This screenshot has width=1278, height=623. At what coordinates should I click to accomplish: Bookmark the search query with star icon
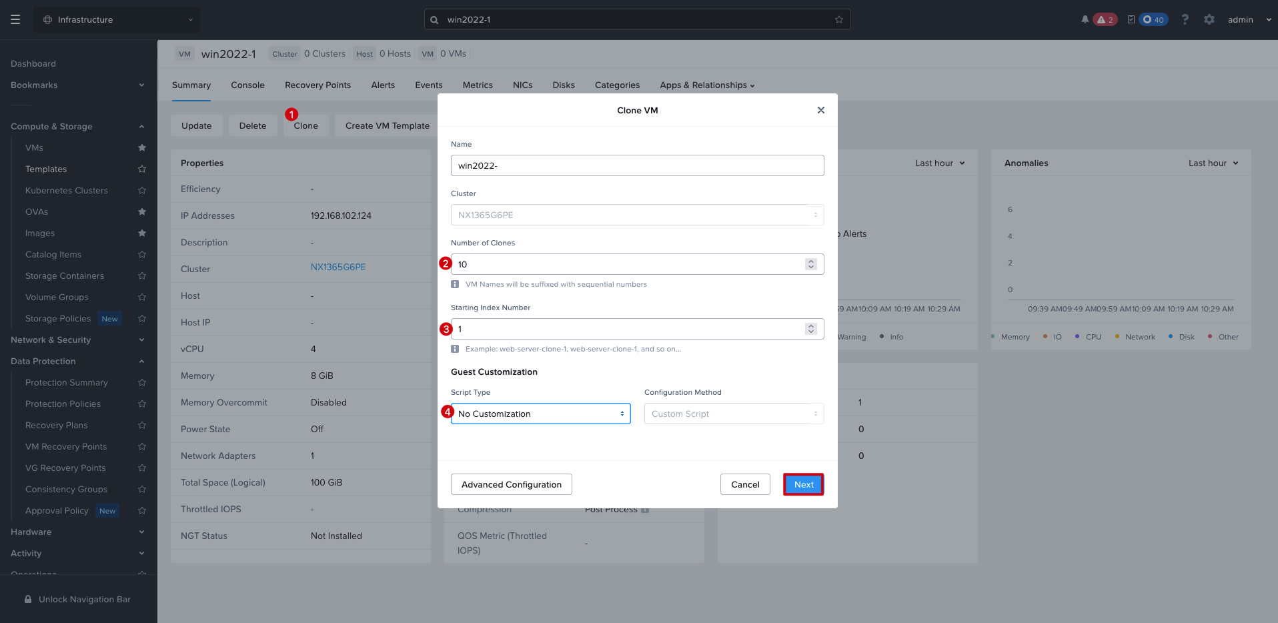(x=839, y=19)
